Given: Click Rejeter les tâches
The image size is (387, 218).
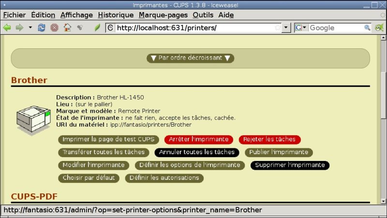Looking at the screenshot, I should pyautogui.click(x=269, y=139).
